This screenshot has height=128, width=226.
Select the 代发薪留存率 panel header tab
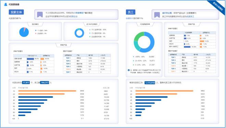point(145,24)
